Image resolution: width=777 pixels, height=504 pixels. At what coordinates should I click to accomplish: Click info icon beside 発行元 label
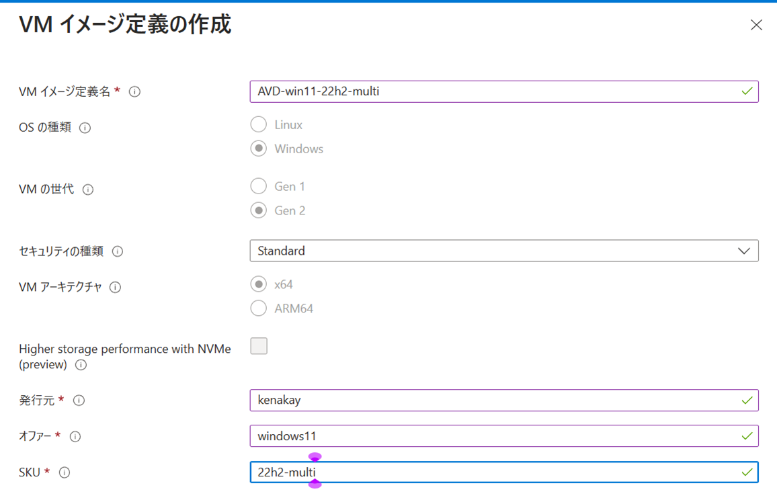79,401
